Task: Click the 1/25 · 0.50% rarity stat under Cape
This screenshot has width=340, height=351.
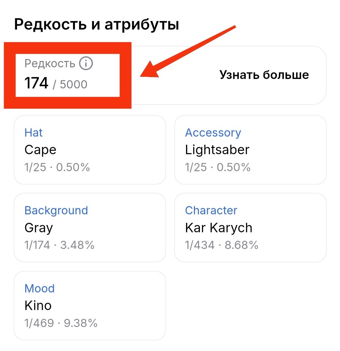Action: 57,167
